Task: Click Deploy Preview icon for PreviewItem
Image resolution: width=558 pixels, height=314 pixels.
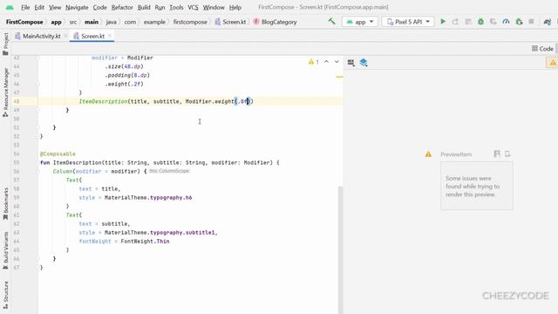Action: [507, 154]
